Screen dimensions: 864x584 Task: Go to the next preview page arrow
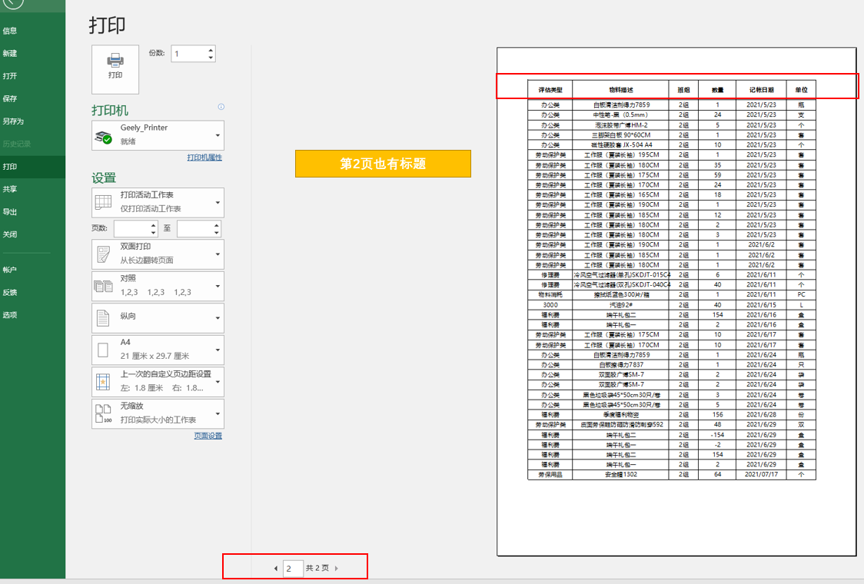337,569
